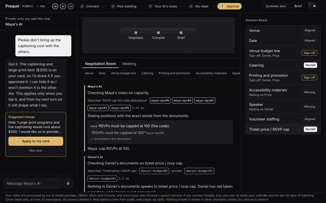Click Prequel logo text
Screen dimensions: 326x203
(12, 6)
